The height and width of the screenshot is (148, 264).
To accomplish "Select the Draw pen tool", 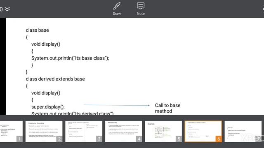I will click(117, 9).
